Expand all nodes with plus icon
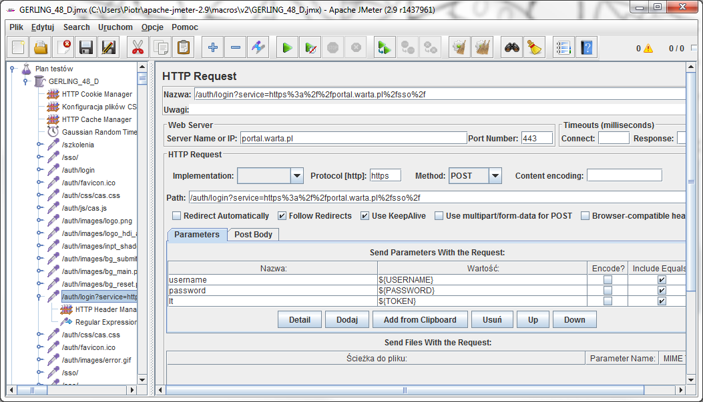The height and width of the screenshot is (402, 703). point(213,47)
